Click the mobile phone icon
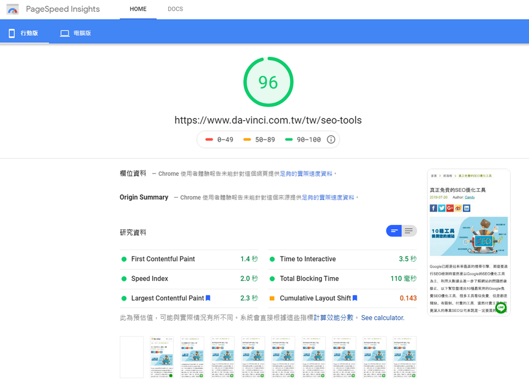 (12, 33)
